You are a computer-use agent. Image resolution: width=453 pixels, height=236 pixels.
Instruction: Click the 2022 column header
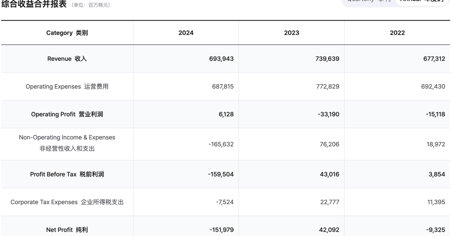click(397, 33)
